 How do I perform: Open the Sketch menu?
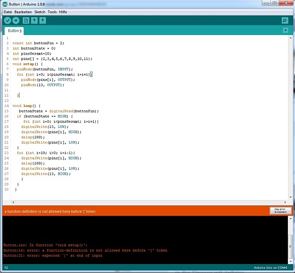(40, 12)
